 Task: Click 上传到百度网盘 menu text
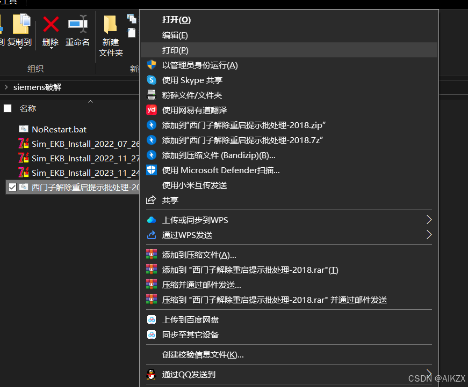pyautogui.click(x=190, y=319)
